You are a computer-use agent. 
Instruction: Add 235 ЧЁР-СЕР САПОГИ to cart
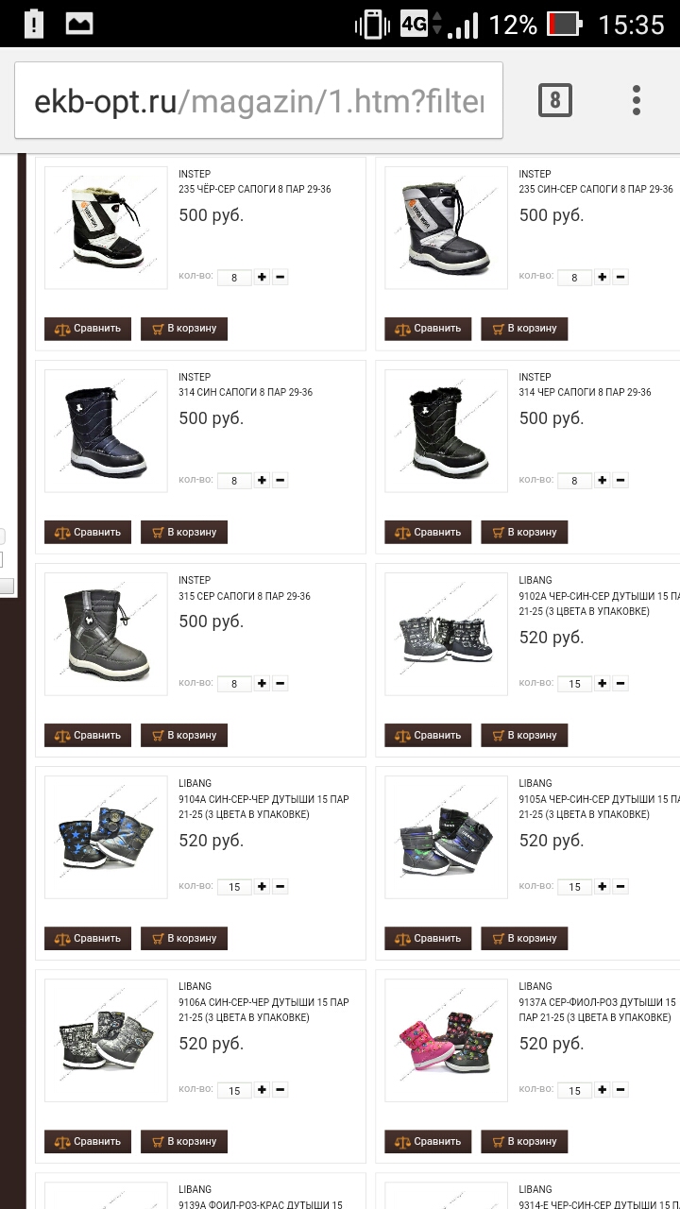click(184, 329)
